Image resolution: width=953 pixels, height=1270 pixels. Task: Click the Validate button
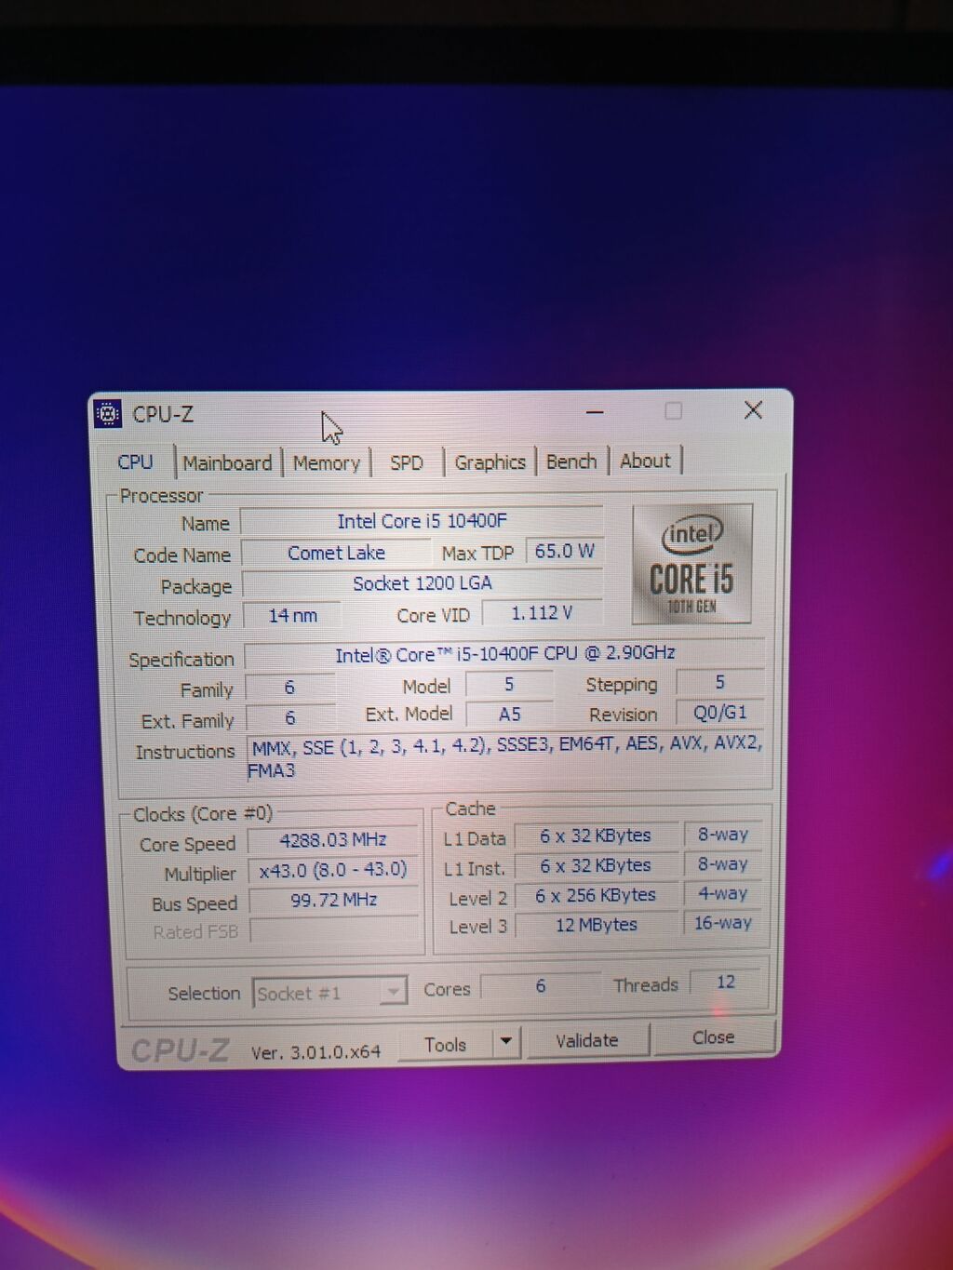pyautogui.click(x=587, y=1040)
